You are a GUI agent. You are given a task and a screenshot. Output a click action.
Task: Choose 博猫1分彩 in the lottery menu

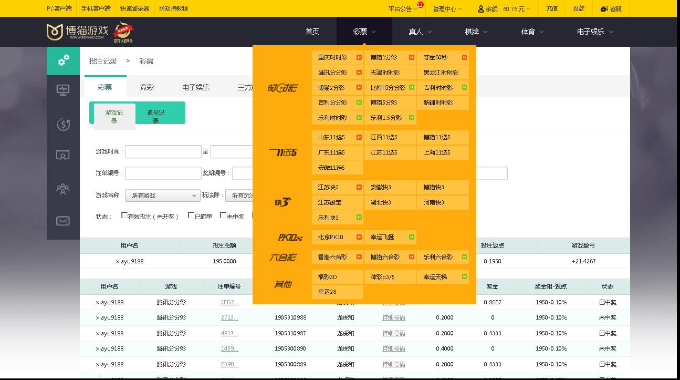[x=390, y=57]
